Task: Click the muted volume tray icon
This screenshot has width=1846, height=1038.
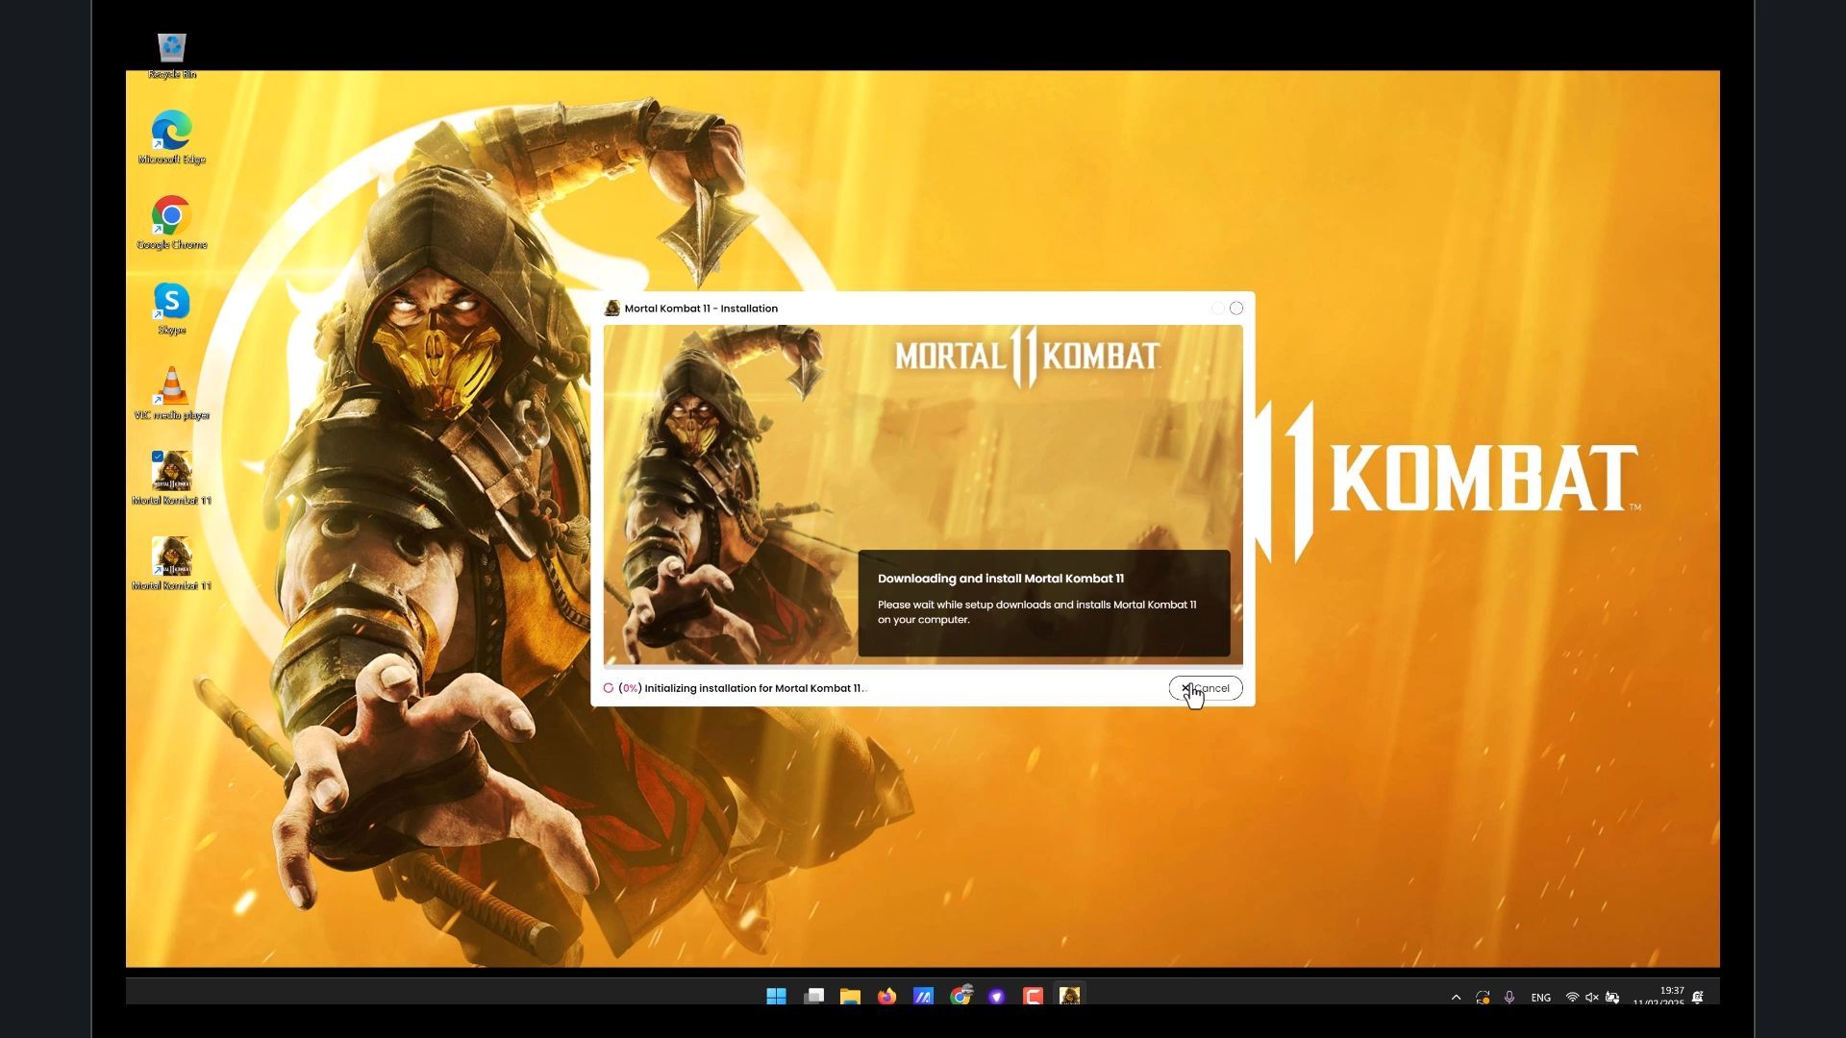Action: tap(1592, 998)
